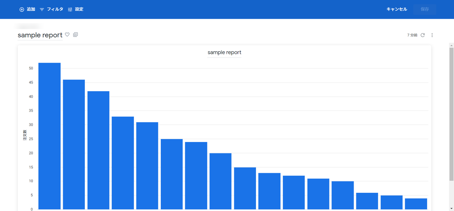The height and width of the screenshot is (211, 454).
Task: Favorite the report with the heart icon
Action: 67,35
